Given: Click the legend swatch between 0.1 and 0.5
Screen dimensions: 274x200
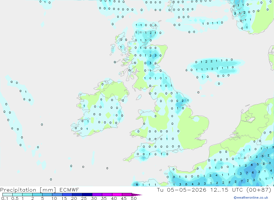Looking at the screenshot, I should 7,195.
